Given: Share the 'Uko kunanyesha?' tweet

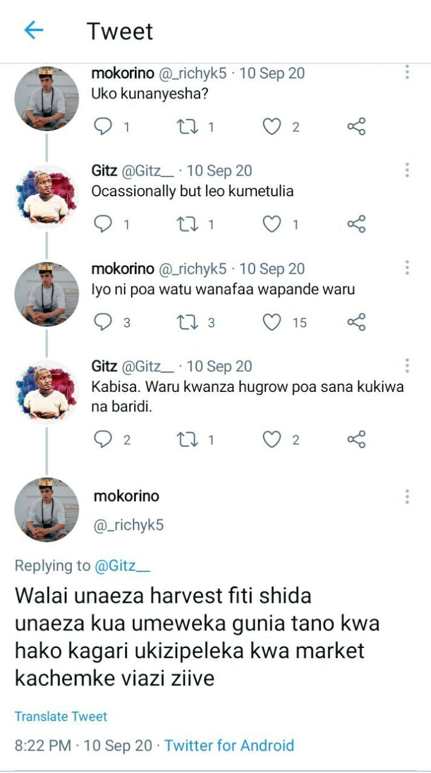Looking at the screenshot, I should (357, 127).
